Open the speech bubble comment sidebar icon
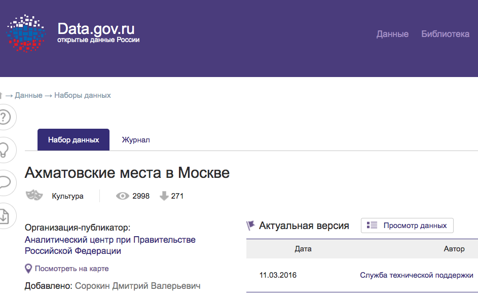478x300 pixels. click(5, 183)
